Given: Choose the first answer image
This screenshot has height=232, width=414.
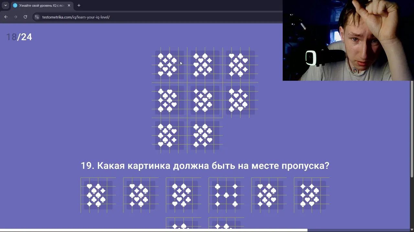Looking at the screenshot, I should pyautogui.click(x=98, y=195).
